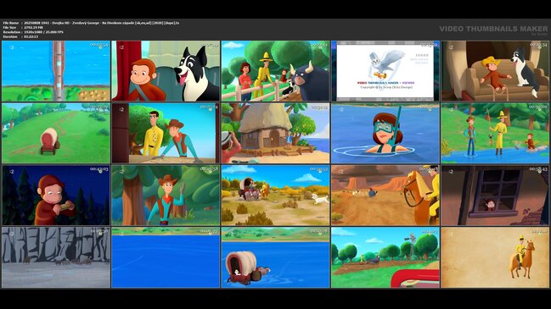
Task: Select thumbnail of men fishing at the river
Action: tap(495, 133)
